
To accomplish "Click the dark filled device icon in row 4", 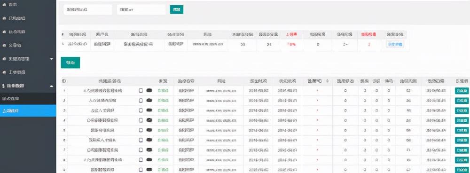I will [149, 120].
